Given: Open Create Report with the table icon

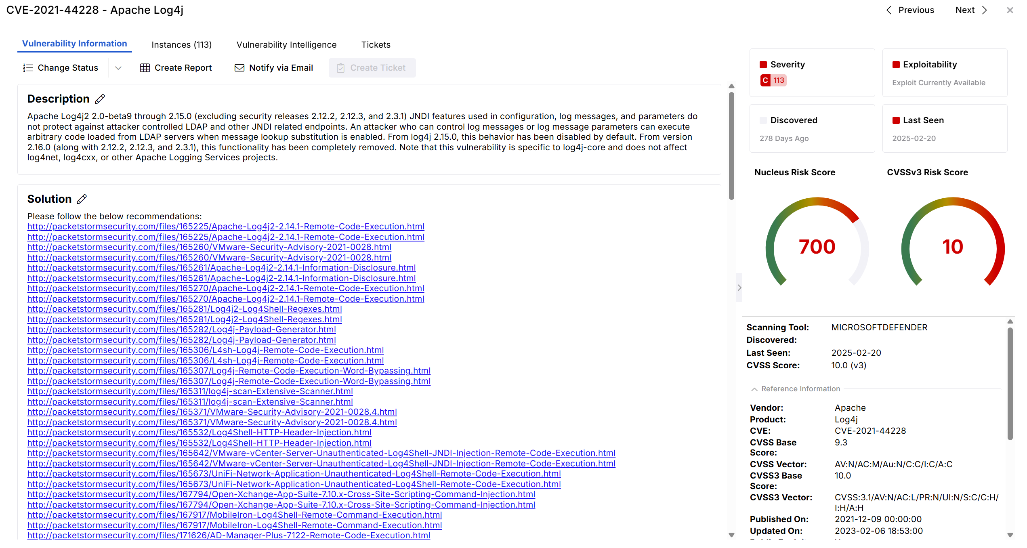Looking at the screenshot, I should point(145,67).
